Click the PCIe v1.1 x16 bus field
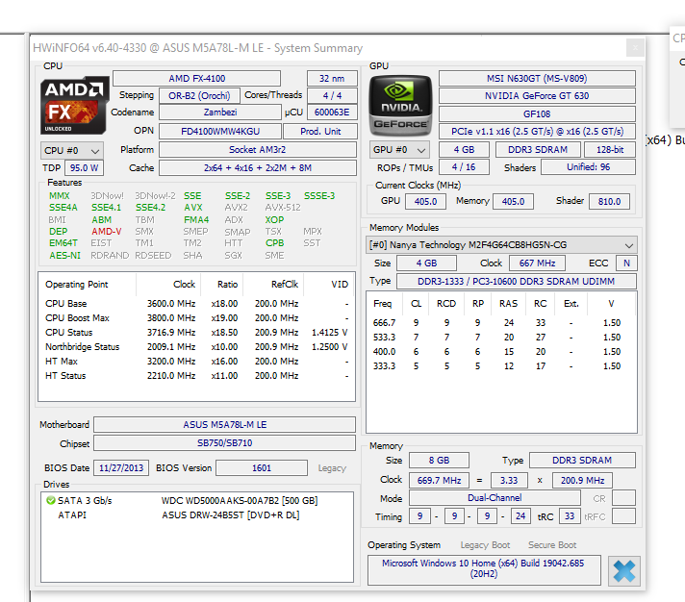Screen dimensions: 685x602 point(537,132)
